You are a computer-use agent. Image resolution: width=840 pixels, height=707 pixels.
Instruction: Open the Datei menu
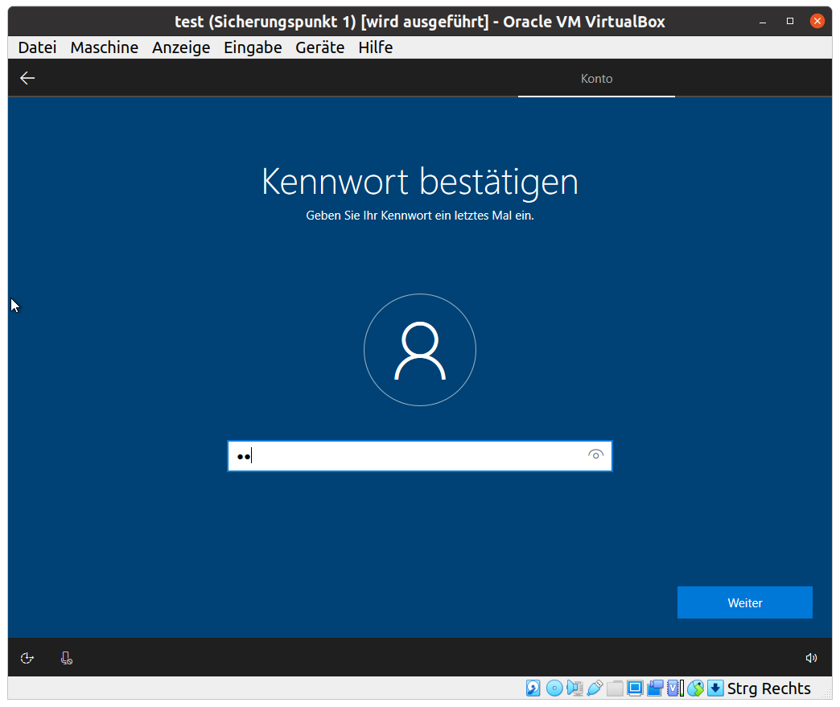38,47
